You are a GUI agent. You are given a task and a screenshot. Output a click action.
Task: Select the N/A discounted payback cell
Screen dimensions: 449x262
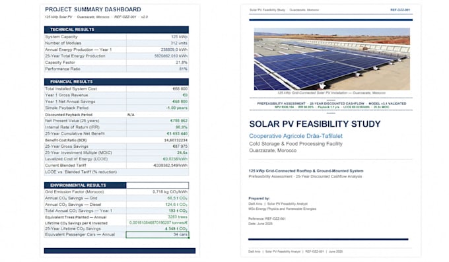point(157,115)
